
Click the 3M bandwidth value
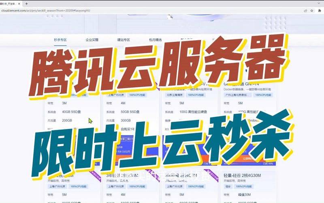64,103
